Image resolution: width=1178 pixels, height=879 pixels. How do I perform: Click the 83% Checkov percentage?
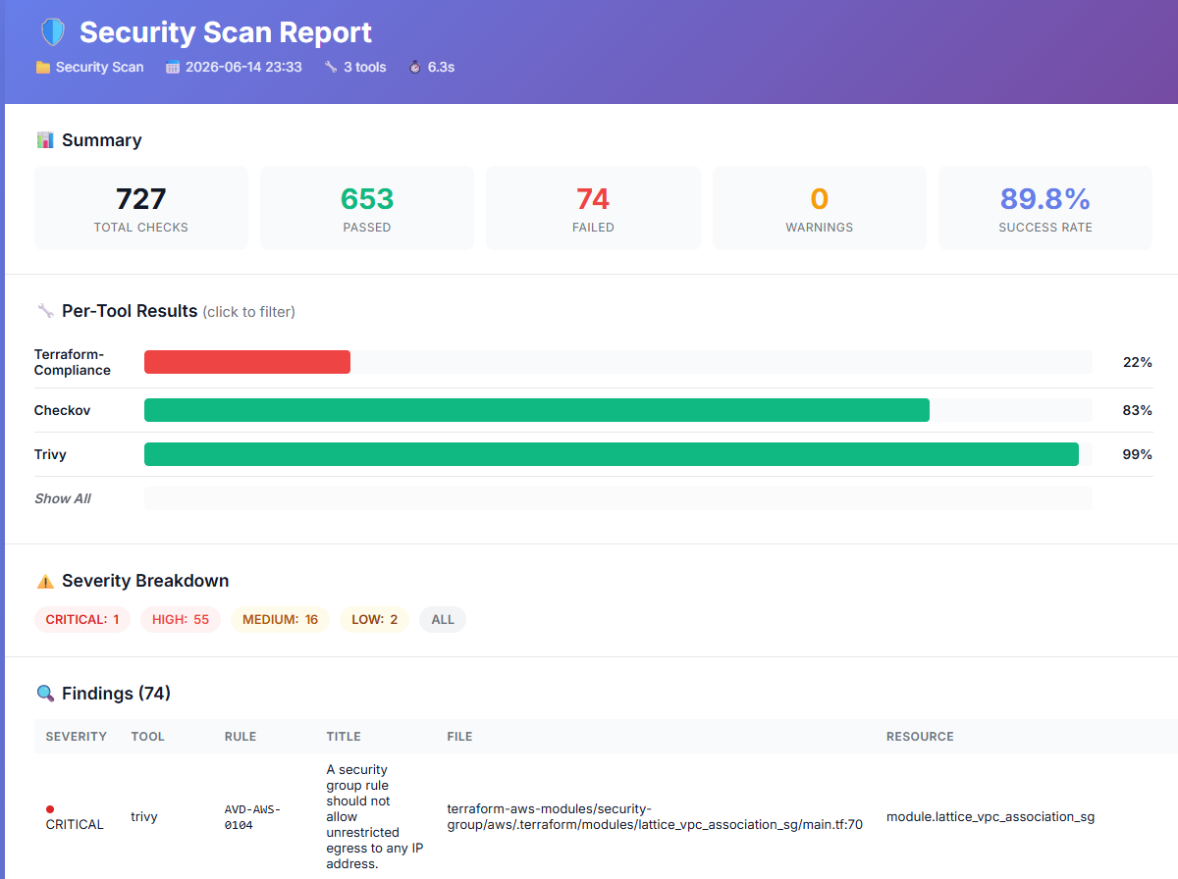[1138, 410]
